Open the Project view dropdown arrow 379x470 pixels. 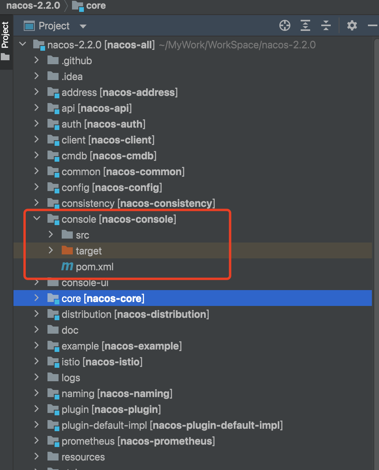[x=83, y=27]
